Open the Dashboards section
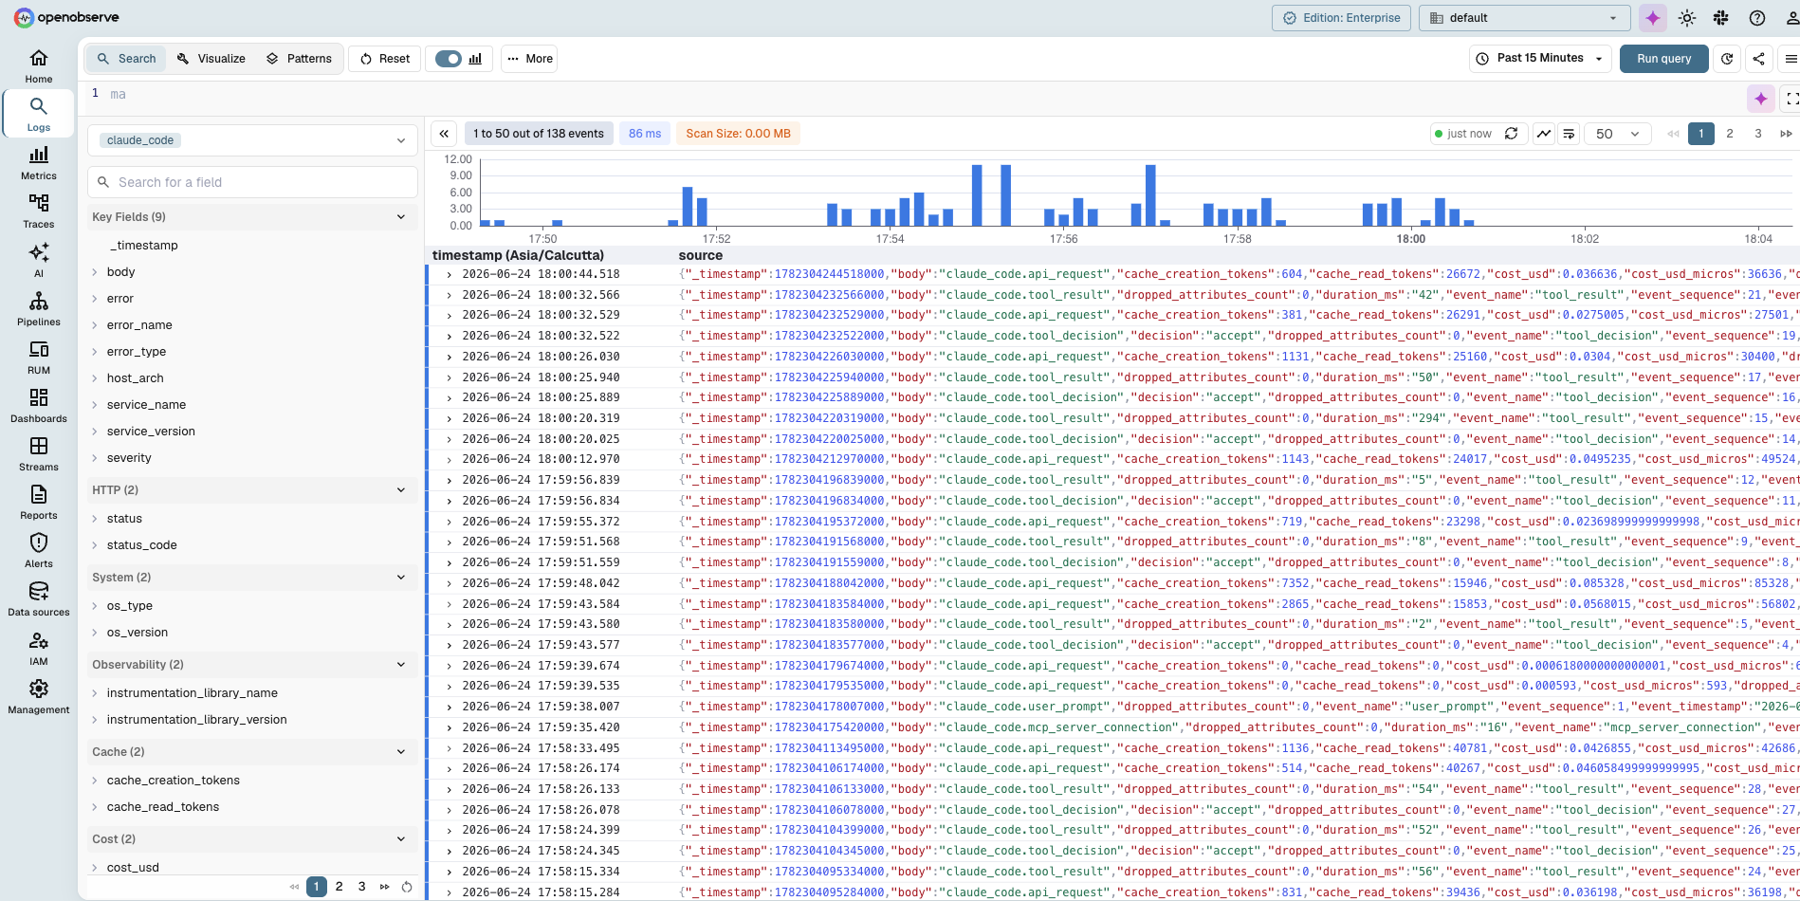Image resolution: width=1800 pixels, height=901 pixels. pyautogui.click(x=39, y=406)
